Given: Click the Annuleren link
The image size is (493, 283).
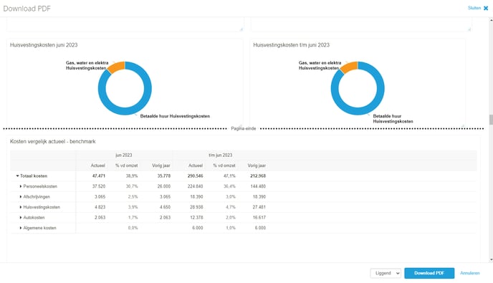Looking at the screenshot, I should point(470,273).
